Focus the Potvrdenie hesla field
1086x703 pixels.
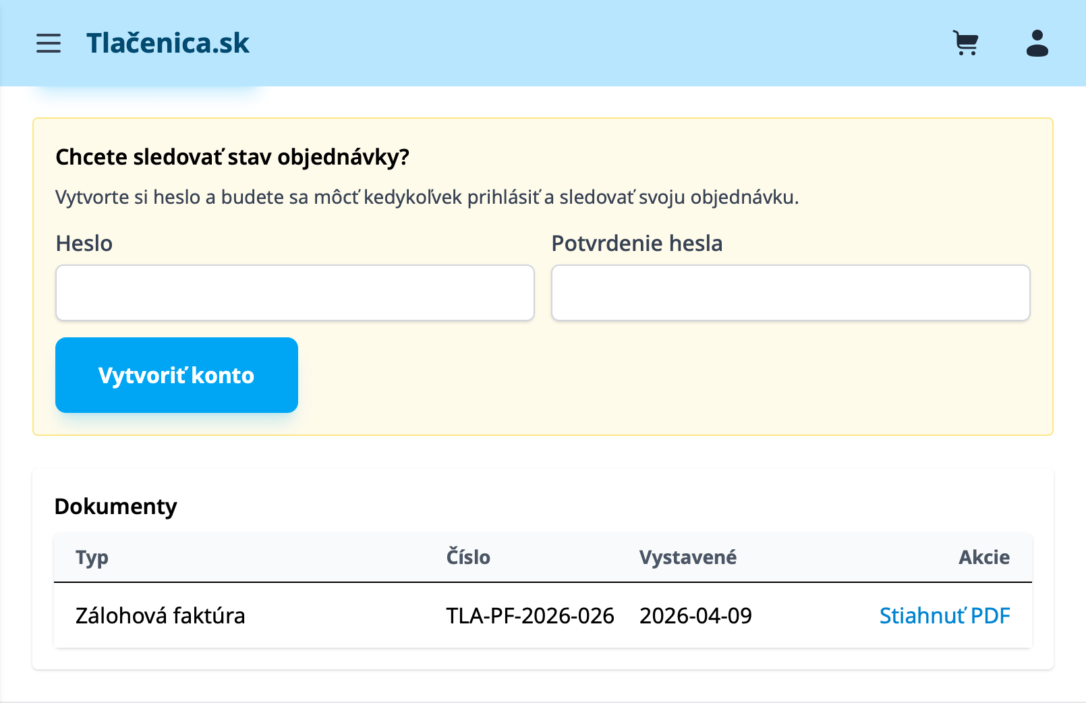pos(791,292)
